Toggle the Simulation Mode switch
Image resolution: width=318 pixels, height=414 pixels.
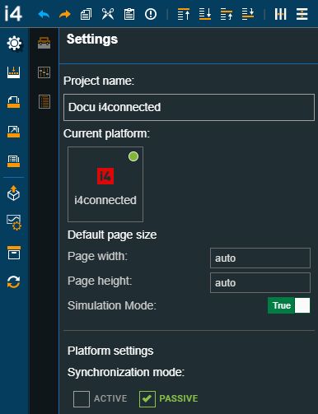click(x=288, y=305)
